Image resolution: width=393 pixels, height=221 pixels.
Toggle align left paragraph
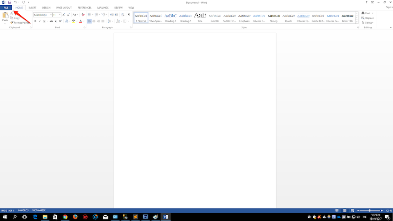pyautogui.click(x=89, y=21)
